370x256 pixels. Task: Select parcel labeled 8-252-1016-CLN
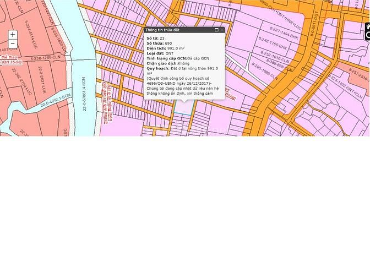[275, 57]
